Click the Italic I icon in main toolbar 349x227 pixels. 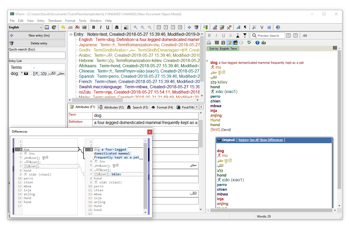[x=100, y=27]
